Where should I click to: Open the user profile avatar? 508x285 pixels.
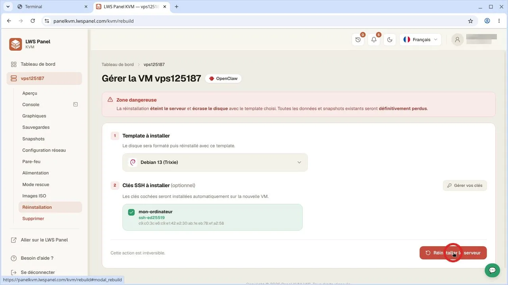pos(458,40)
